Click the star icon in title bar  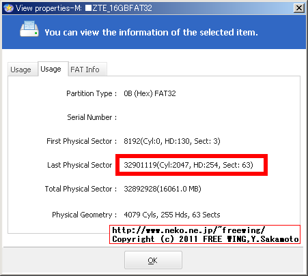point(9,8)
